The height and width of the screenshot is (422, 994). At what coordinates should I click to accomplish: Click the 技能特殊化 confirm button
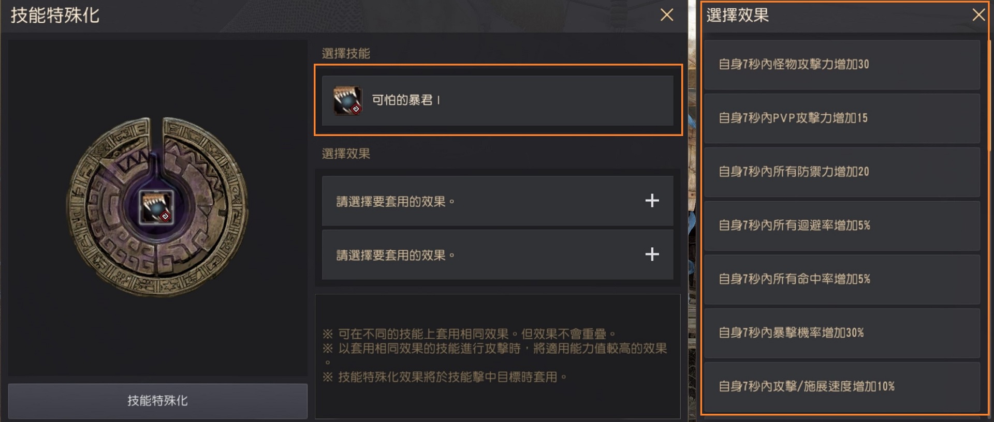pyautogui.click(x=157, y=401)
